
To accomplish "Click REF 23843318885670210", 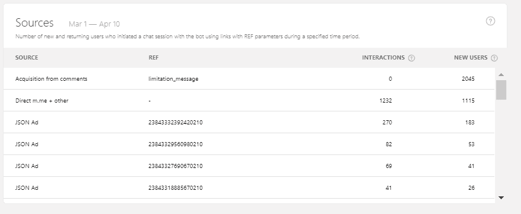I will pyautogui.click(x=176, y=188).
